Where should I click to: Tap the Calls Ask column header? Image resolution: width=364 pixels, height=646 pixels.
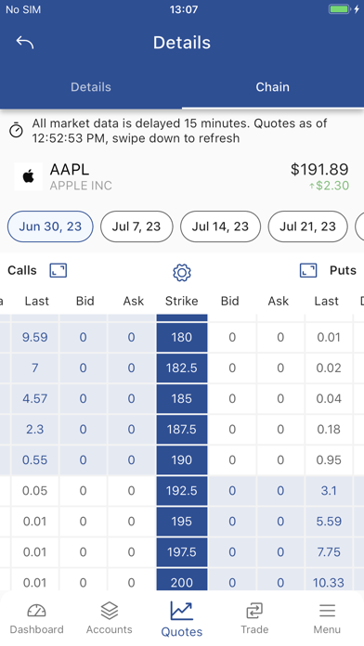(133, 301)
